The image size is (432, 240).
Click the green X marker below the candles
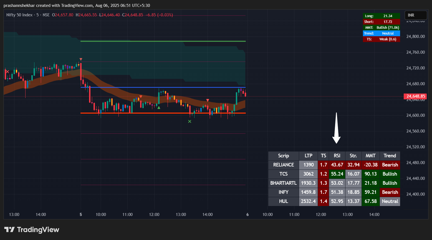tap(190, 121)
